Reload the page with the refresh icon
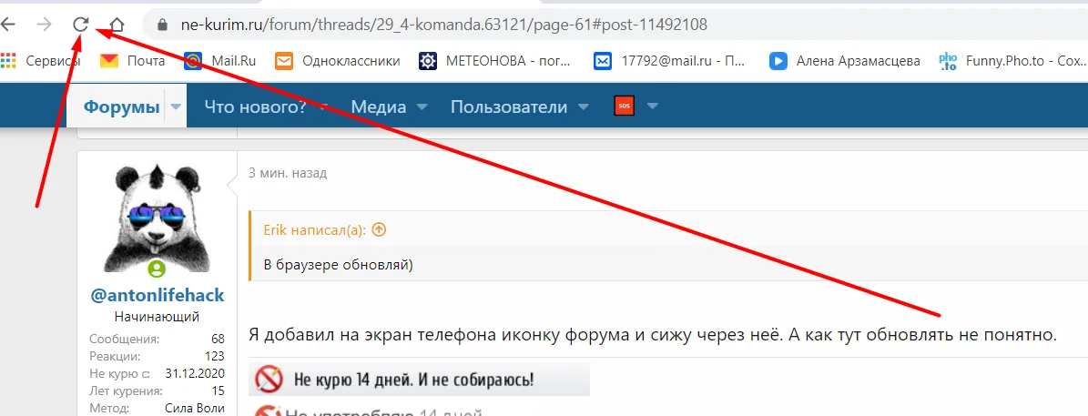Viewport: 1088px width, 416px height. tap(81, 25)
